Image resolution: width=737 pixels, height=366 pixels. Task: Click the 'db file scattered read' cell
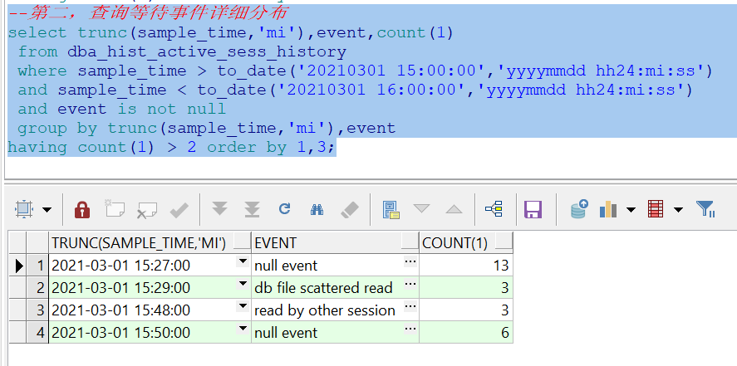click(335, 287)
